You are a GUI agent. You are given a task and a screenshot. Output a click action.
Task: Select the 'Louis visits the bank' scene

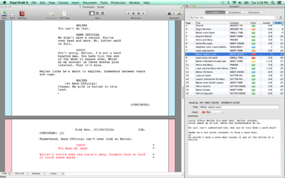tap(234, 58)
